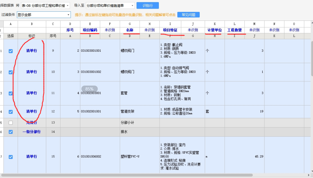The height and width of the screenshot is (178, 313).
Task: Toggle checkbox for 套管 row
Action: click(10, 93)
